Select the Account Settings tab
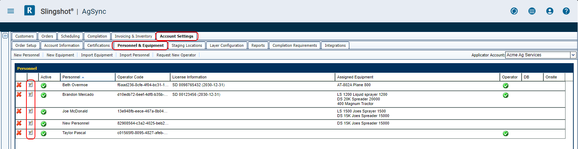Image resolution: width=578 pixels, height=149 pixels. coord(177,36)
